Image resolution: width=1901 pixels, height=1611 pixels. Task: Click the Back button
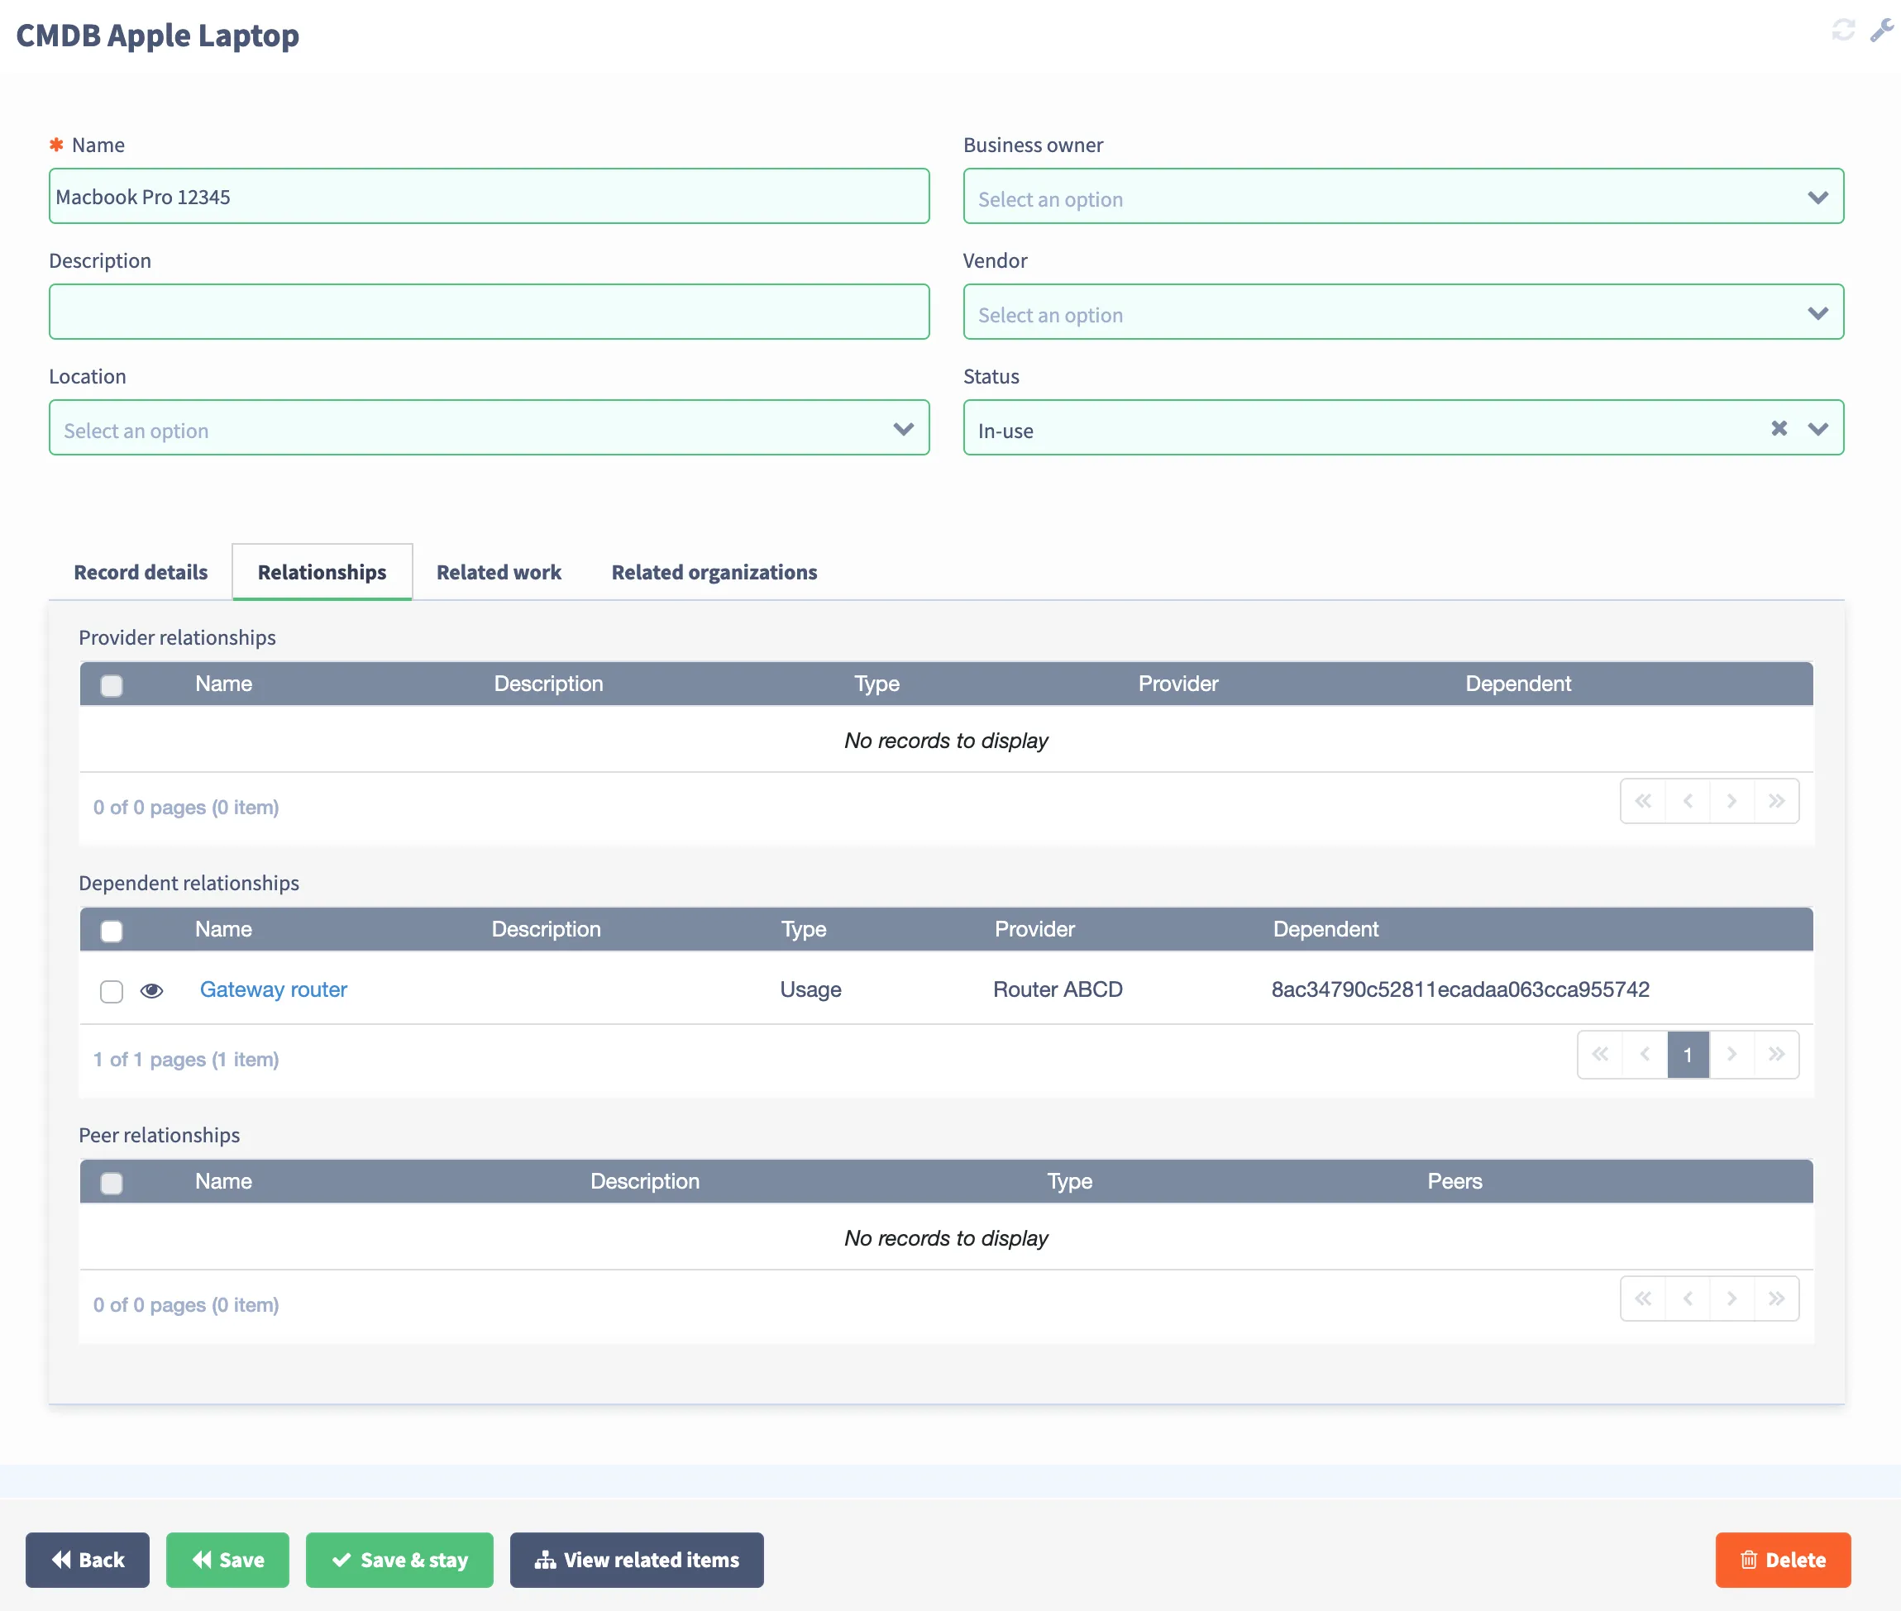(x=88, y=1560)
